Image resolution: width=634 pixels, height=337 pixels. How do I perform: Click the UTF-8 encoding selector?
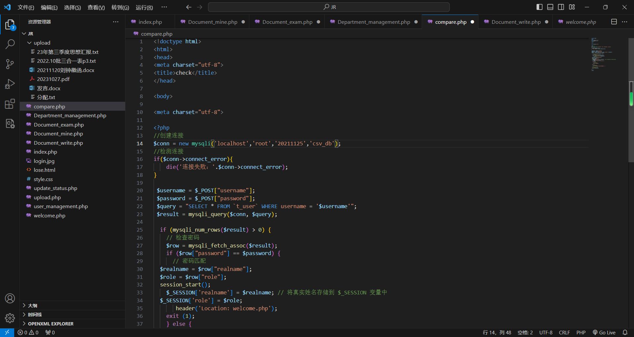[546, 332]
